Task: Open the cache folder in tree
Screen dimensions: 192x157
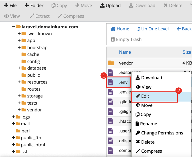Action: tap(30, 54)
